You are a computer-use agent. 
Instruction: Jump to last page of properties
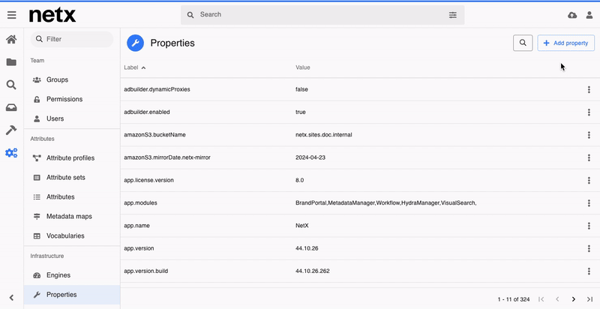590,299
